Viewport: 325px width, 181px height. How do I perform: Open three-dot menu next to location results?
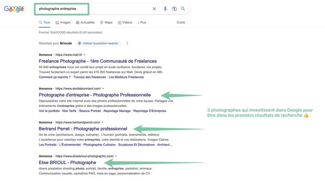(x=127, y=43)
